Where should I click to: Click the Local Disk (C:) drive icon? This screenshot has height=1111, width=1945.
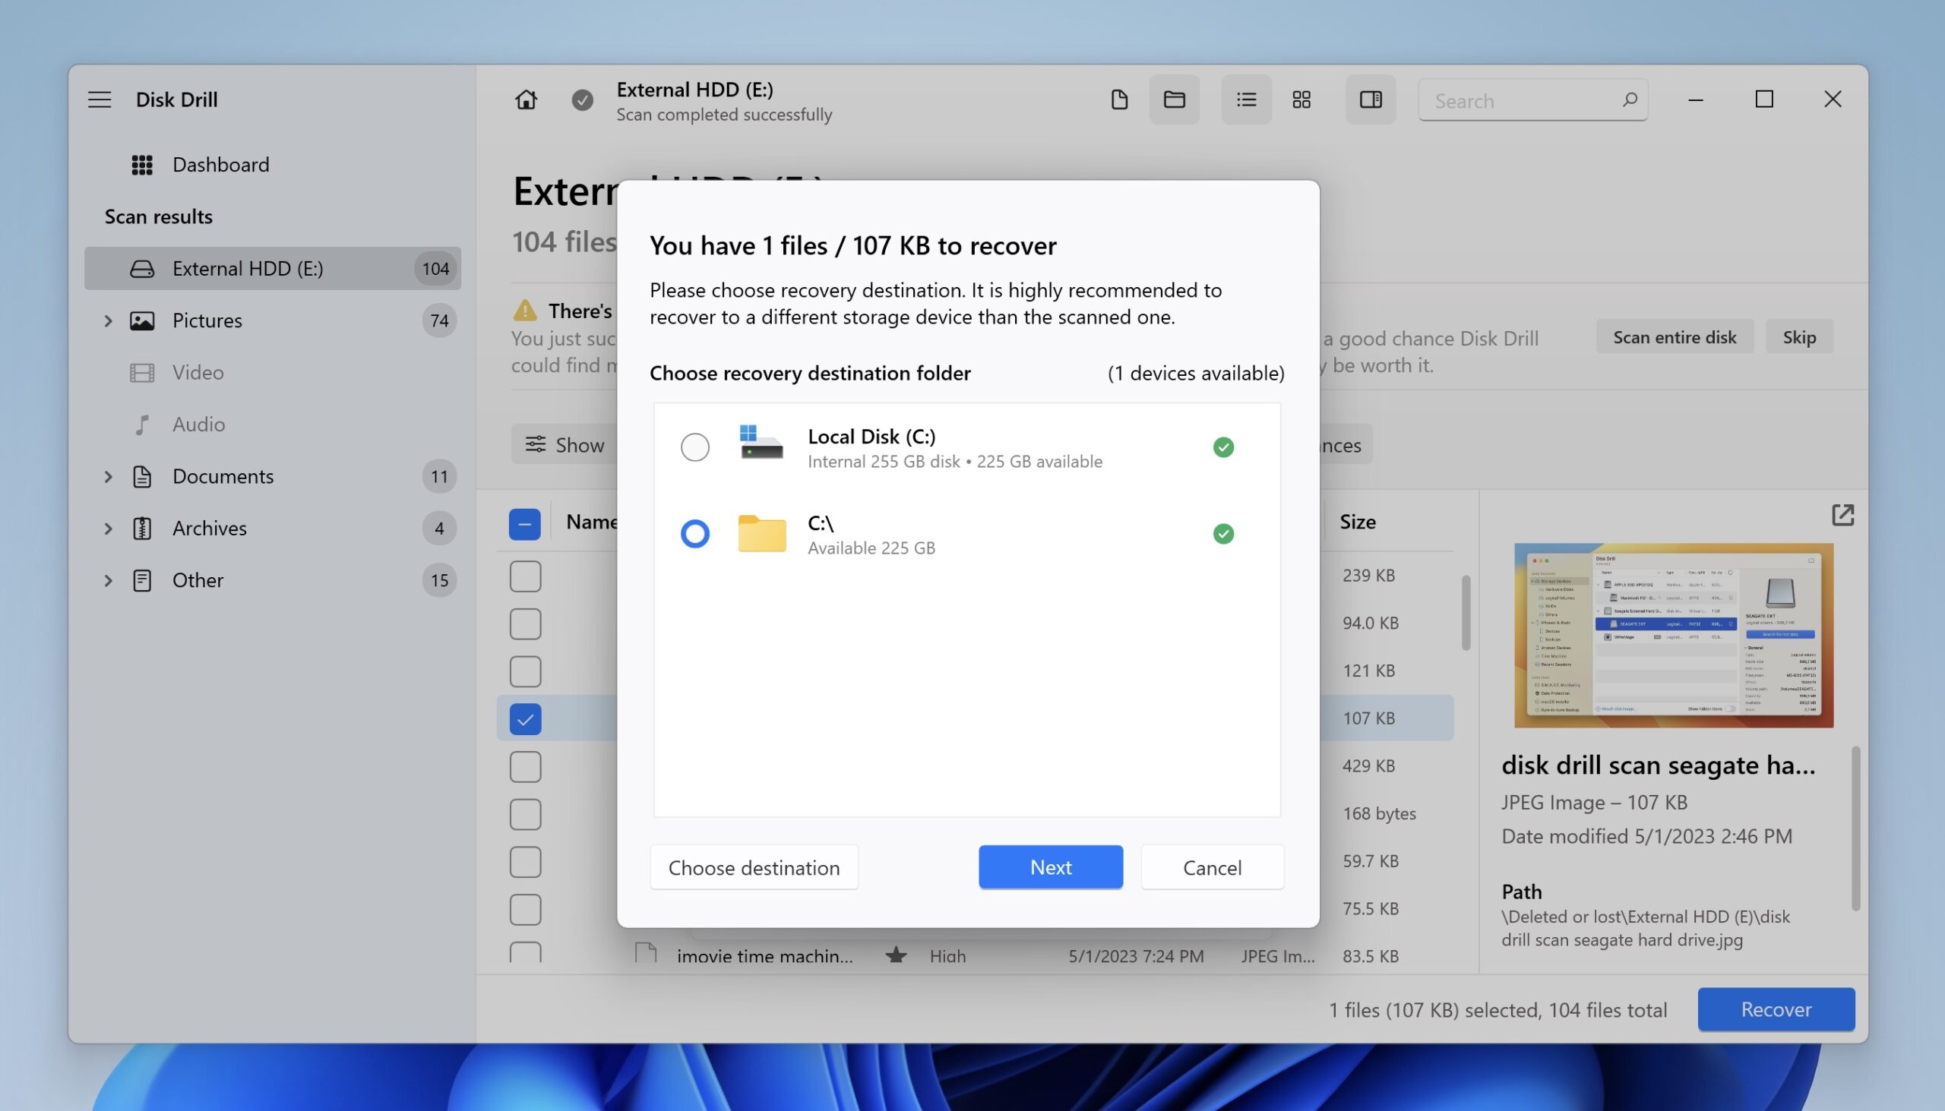(761, 442)
